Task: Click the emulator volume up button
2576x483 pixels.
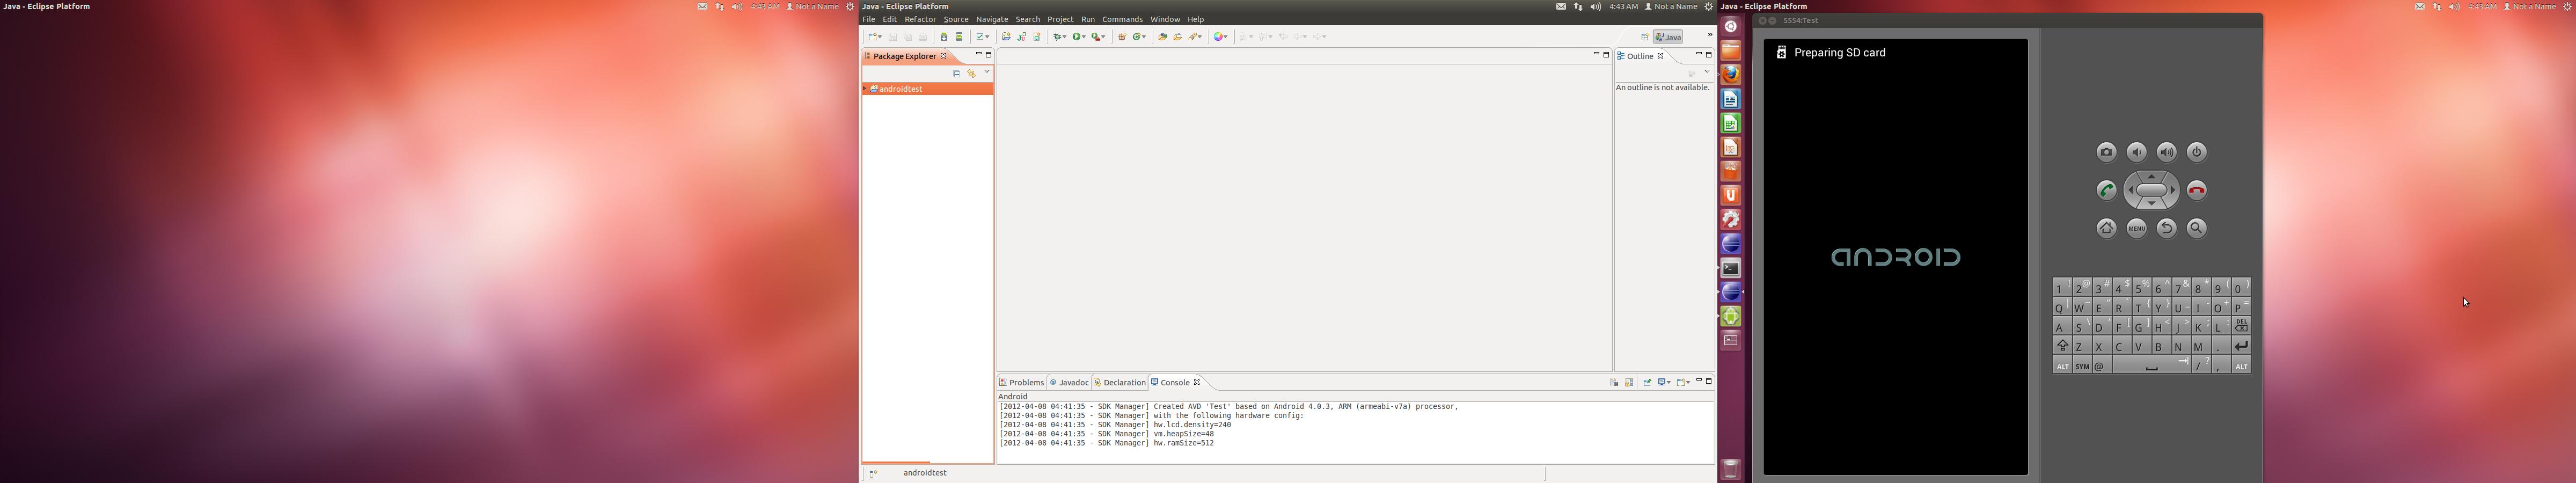Action: [2166, 152]
